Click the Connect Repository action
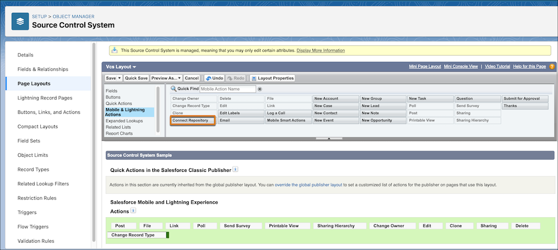Screen dimensions: 558x250 pos(193,121)
